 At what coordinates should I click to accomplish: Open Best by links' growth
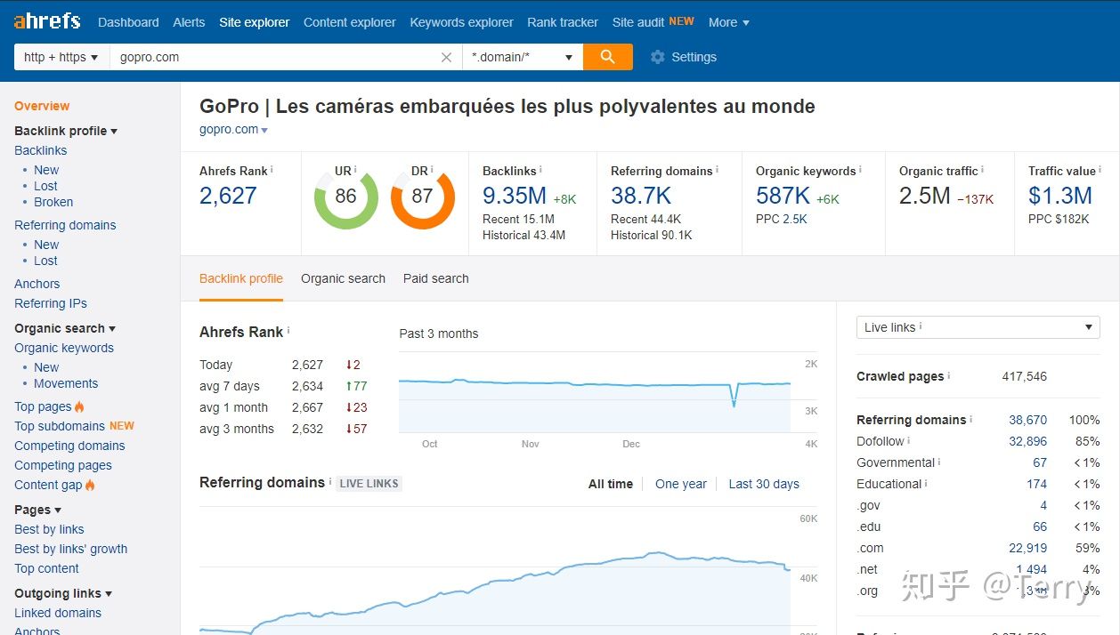pos(71,549)
